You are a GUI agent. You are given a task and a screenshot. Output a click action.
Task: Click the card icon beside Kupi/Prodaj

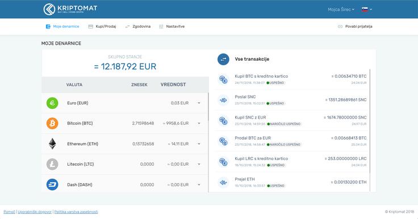(91, 26)
